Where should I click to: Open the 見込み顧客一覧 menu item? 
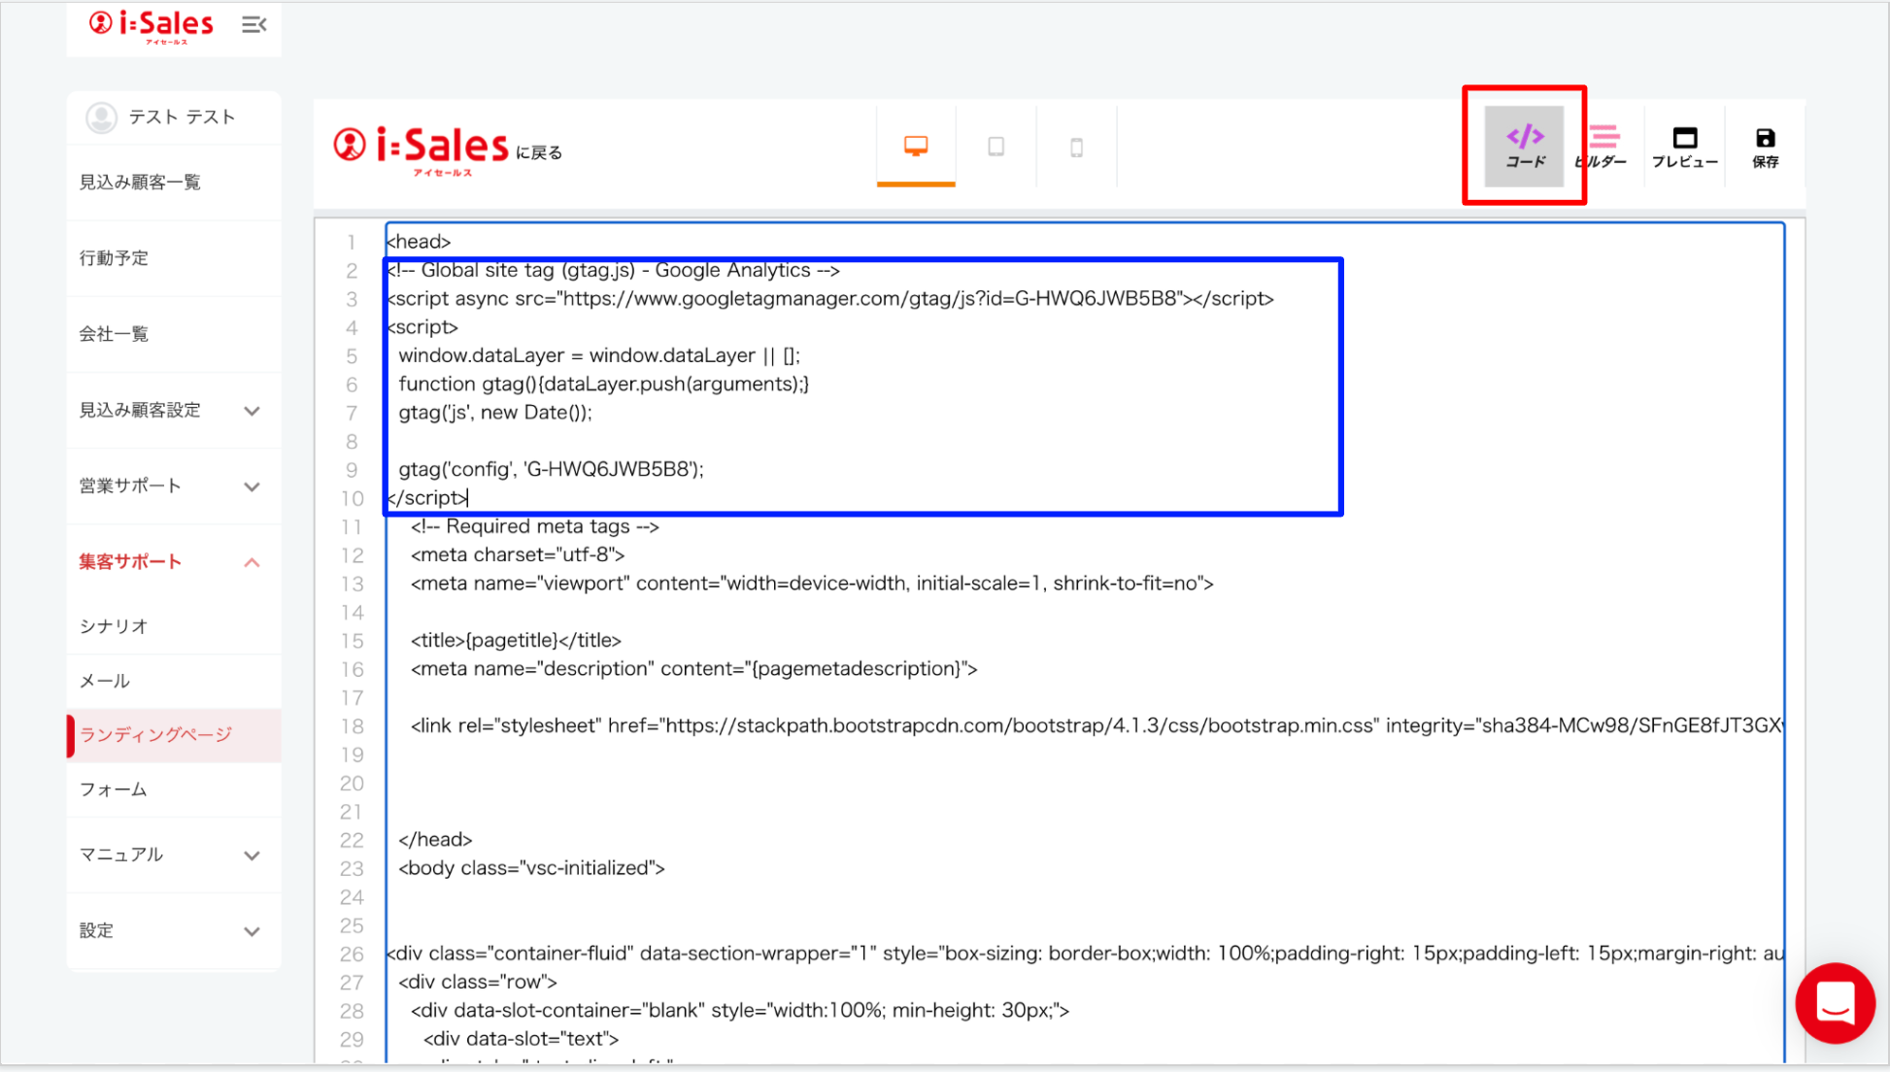point(140,183)
